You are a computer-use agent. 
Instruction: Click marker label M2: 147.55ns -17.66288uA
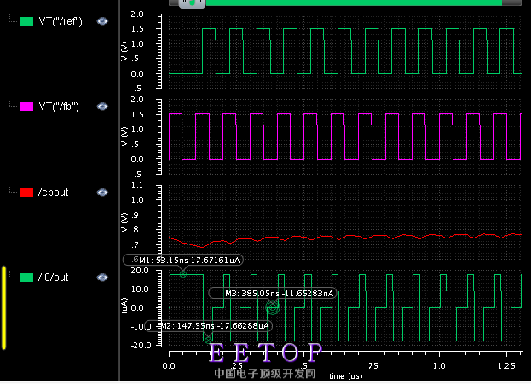[x=209, y=326]
